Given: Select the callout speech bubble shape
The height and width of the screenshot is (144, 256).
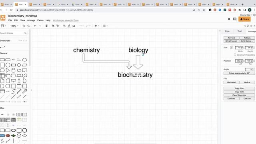Looking at the screenshot, I should tap(13, 81).
